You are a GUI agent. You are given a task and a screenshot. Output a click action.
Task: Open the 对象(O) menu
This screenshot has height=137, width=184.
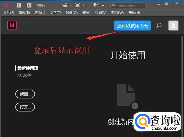[x=72, y=13]
